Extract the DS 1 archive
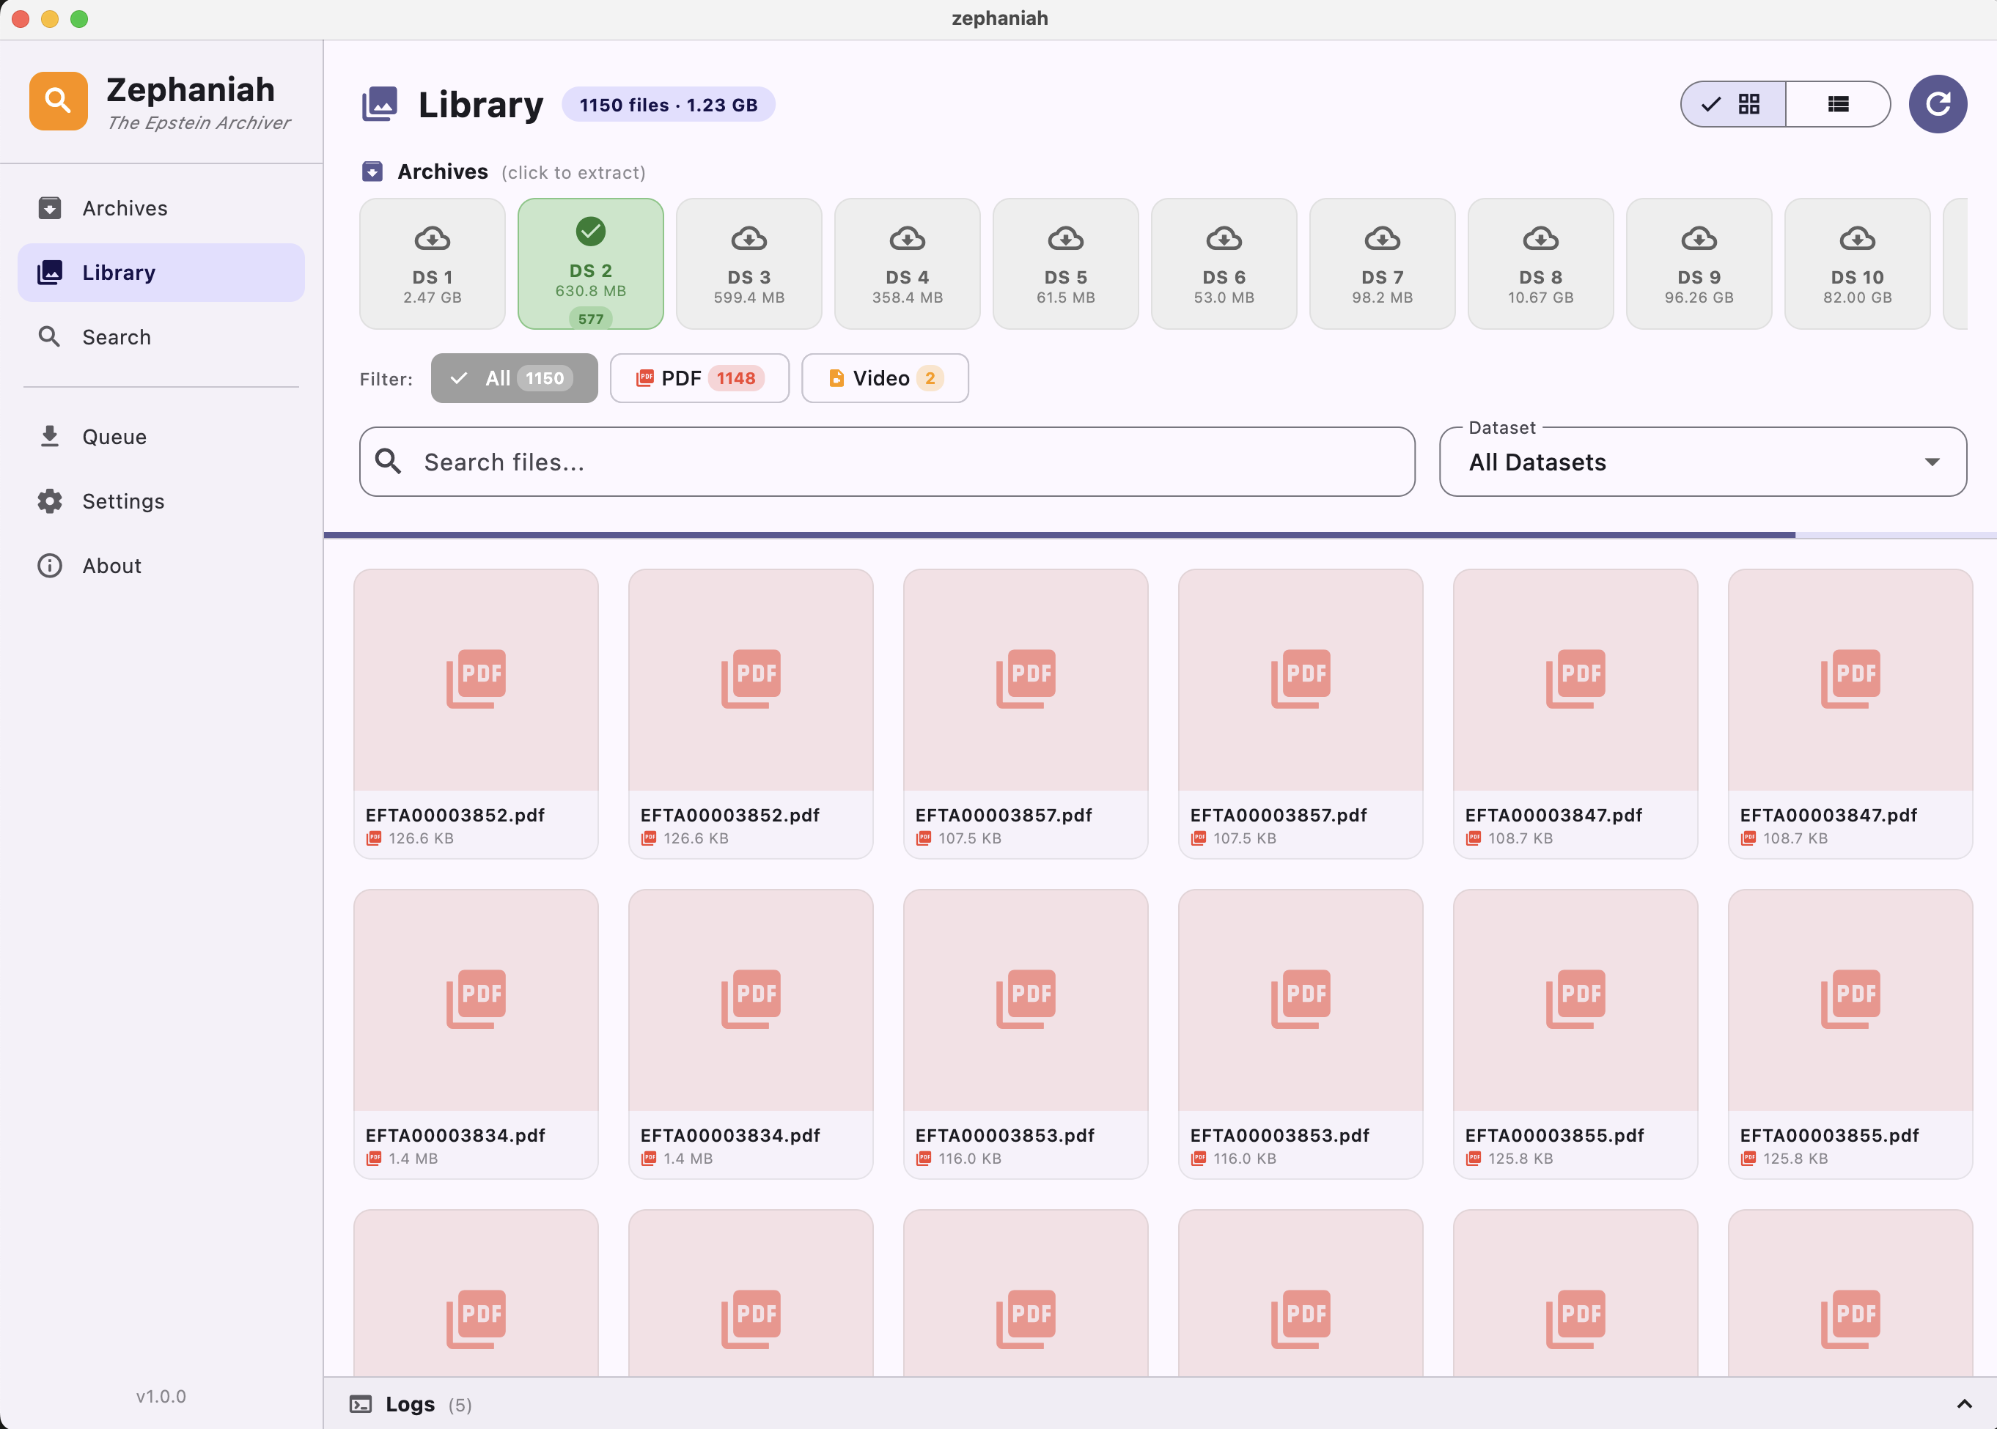Screen dimensions: 1997x1429 coord(430,262)
